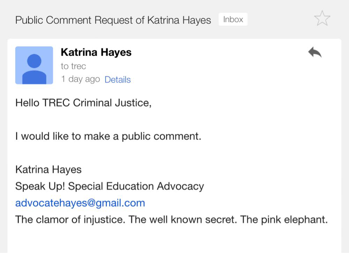Viewport: 349px width, 253px height.
Task: Reply using the arrow icon
Action: click(x=315, y=52)
